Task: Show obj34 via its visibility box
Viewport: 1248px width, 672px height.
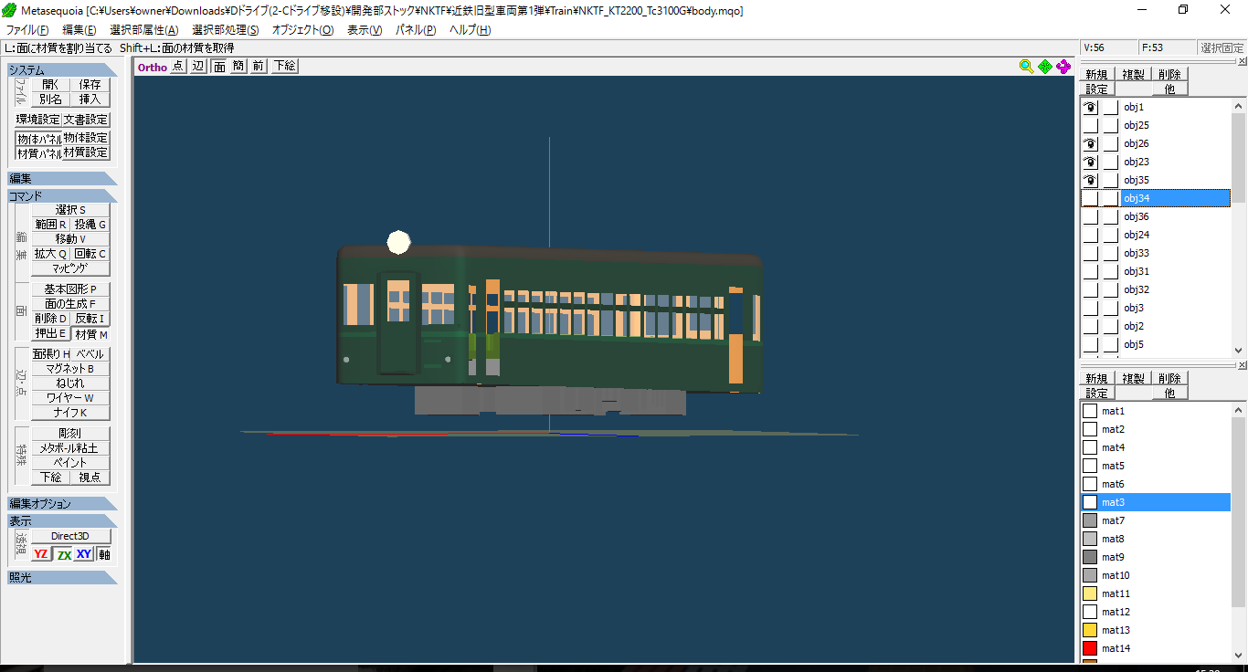Action: (1090, 198)
